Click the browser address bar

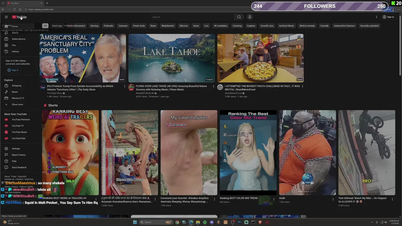(135, 9)
